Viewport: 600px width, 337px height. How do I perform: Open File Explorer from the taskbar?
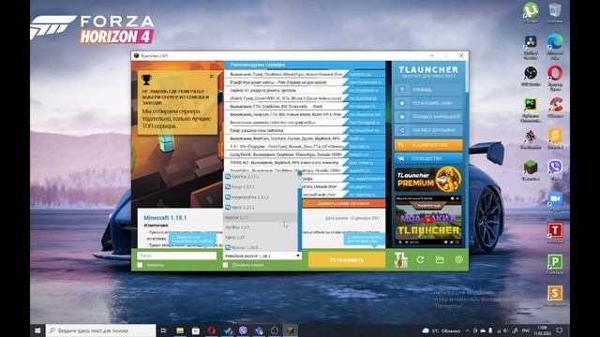pyautogui.click(x=180, y=330)
